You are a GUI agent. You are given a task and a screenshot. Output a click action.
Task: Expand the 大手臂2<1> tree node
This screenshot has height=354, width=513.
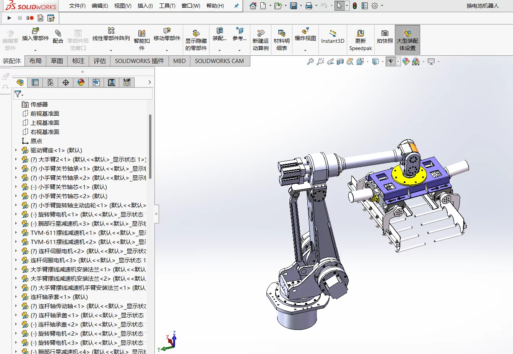pyautogui.click(x=16, y=159)
